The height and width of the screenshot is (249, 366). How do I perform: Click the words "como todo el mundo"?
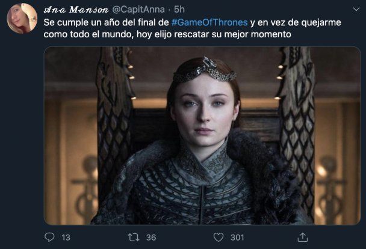[x=88, y=34]
